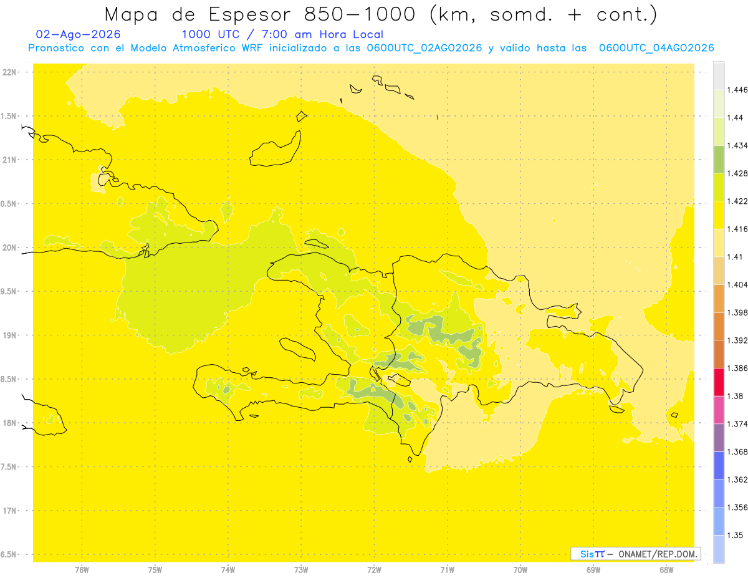
Task: Click the 17N latitude label
Action: (10, 511)
